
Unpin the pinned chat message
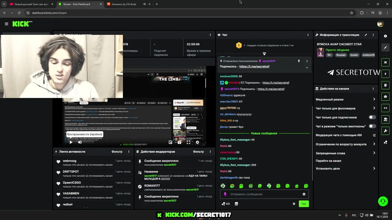tap(299, 61)
